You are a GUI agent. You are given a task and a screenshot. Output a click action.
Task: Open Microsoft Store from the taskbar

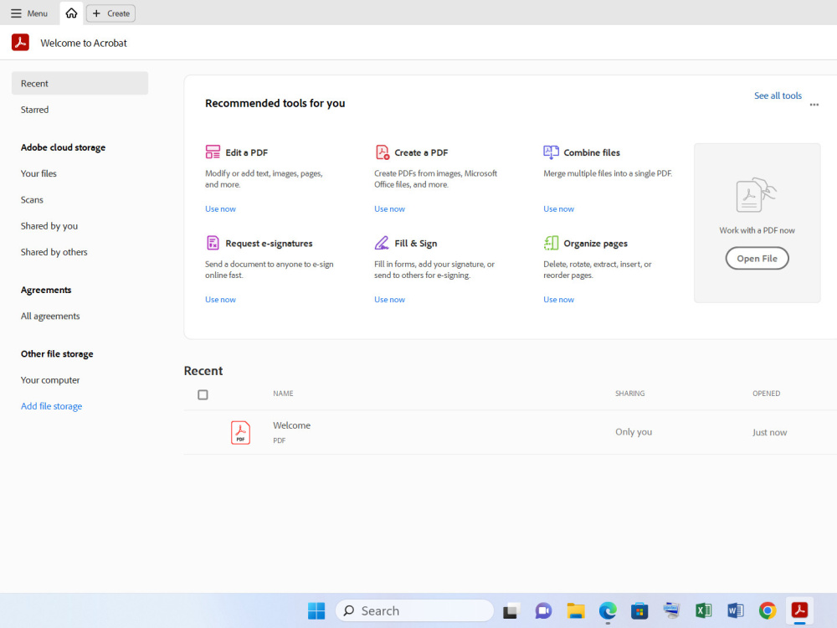639,610
